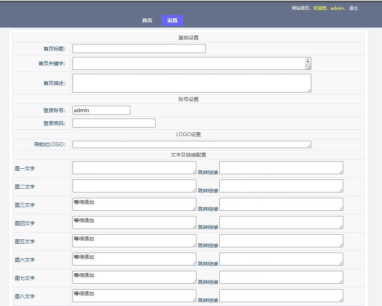Click the 跳转链接 field for 图一
The height and width of the screenshot is (306, 382).
281,168
